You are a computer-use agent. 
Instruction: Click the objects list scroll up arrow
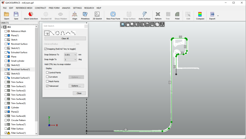[x=36, y=26]
